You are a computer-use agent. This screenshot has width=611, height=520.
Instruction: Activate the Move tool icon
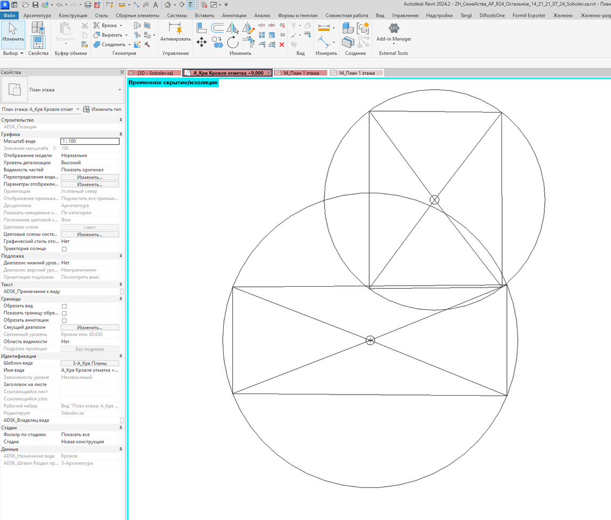pyautogui.click(x=201, y=42)
